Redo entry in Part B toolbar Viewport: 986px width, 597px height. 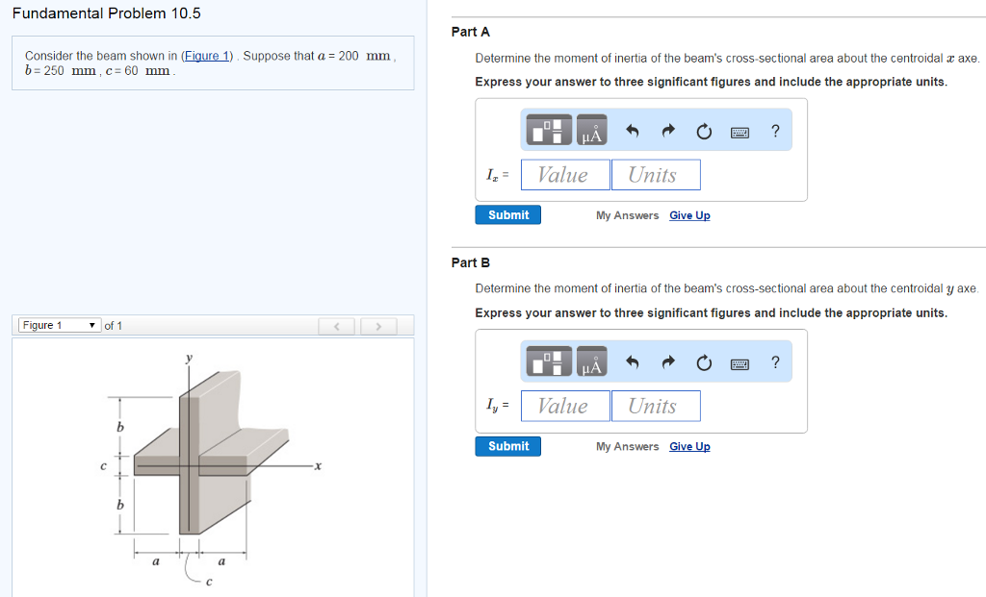pyautogui.click(x=668, y=362)
